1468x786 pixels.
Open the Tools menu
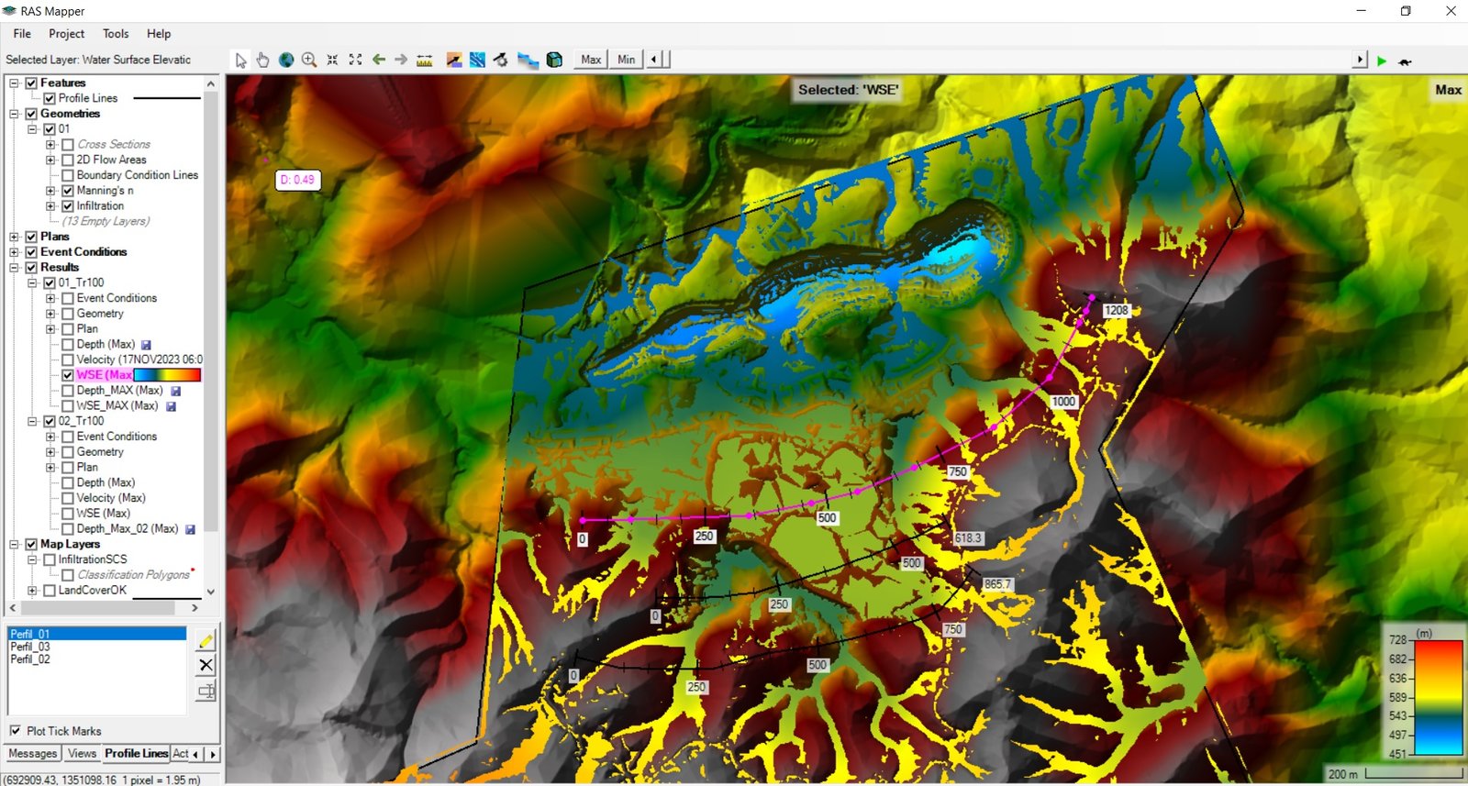pos(116,34)
